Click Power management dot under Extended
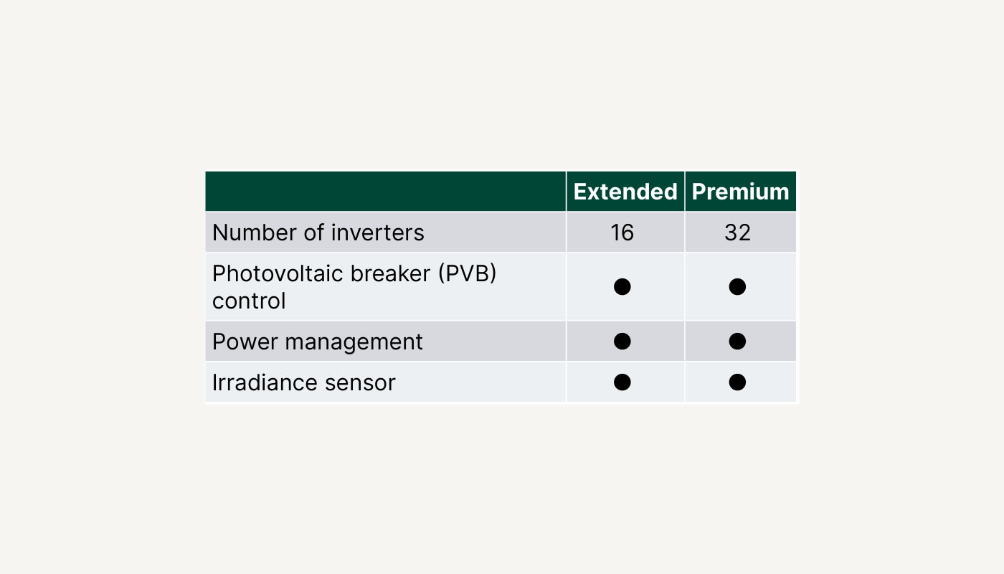This screenshot has width=1004, height=574. [622, 342]
